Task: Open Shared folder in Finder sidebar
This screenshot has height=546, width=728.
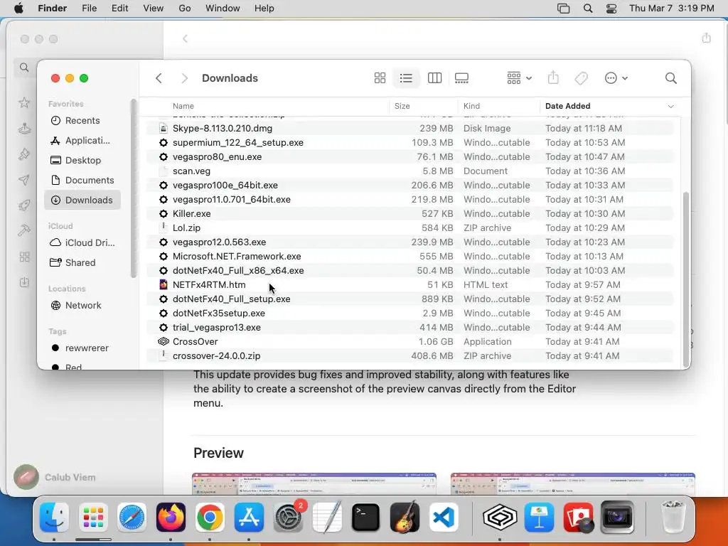Action: pos(82,263)
